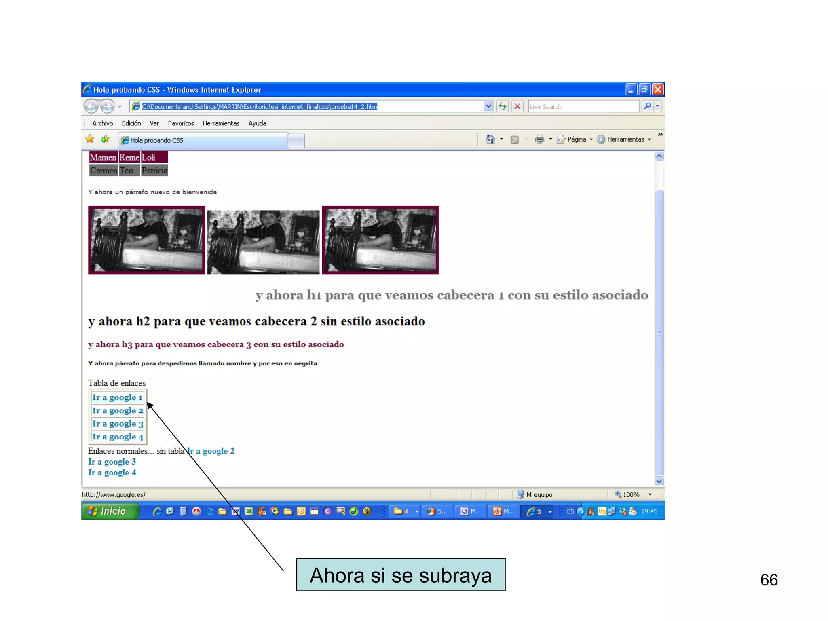
Task: Follow the Ir a google 1 table link
Action: tap(117, 397)
